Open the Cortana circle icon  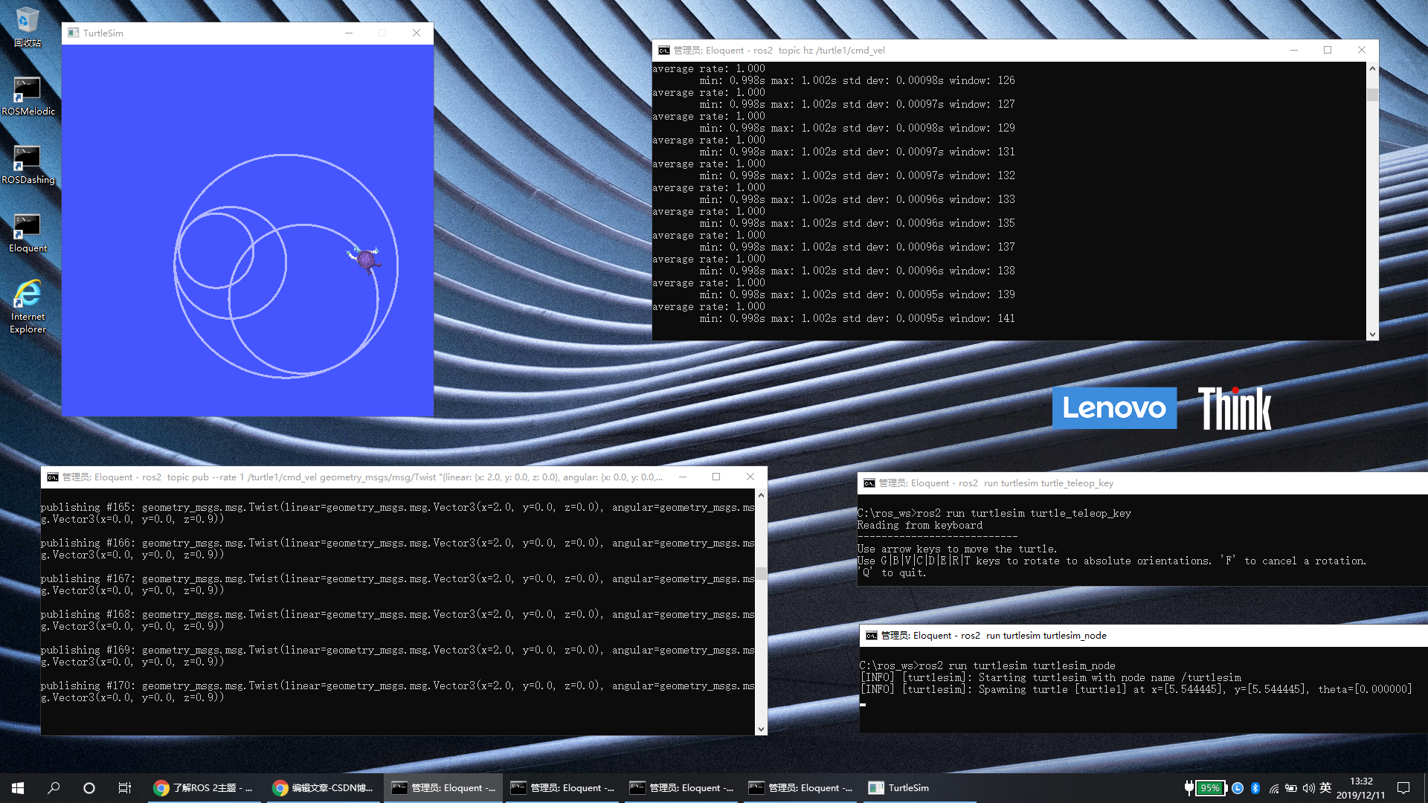[89, 787]
